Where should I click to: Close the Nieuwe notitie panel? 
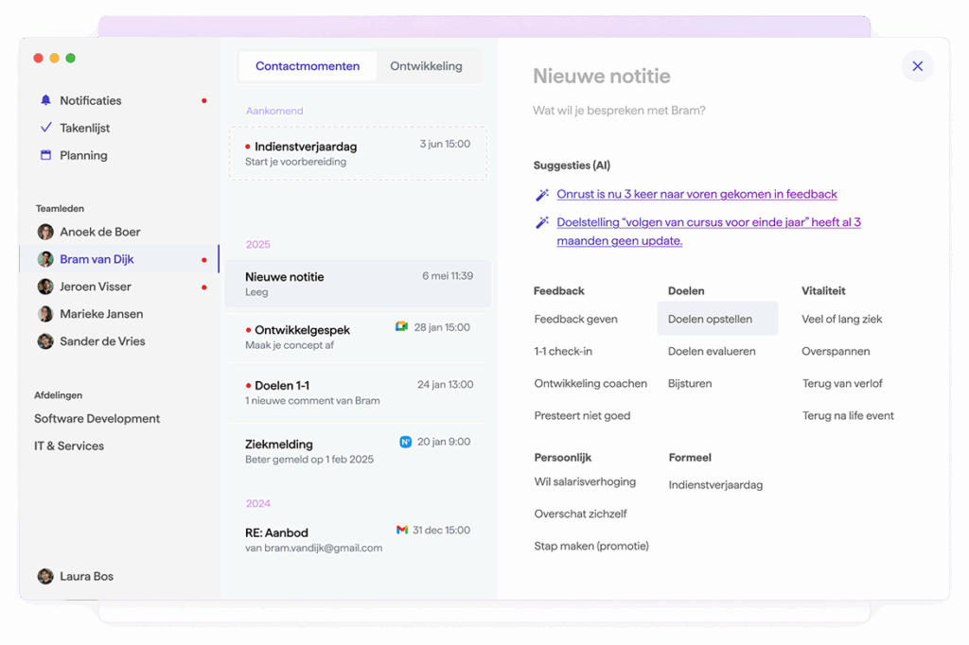(x=917, y=66)
